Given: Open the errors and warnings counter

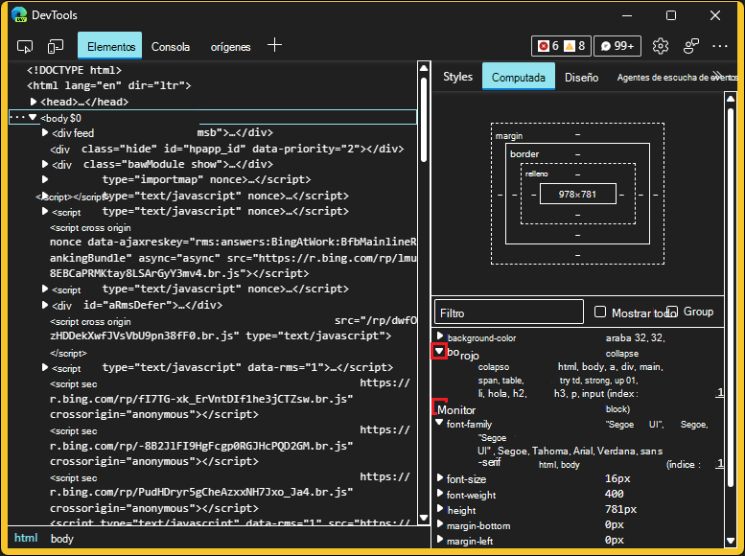Looking at the screenshot, I should pos(561,46).
